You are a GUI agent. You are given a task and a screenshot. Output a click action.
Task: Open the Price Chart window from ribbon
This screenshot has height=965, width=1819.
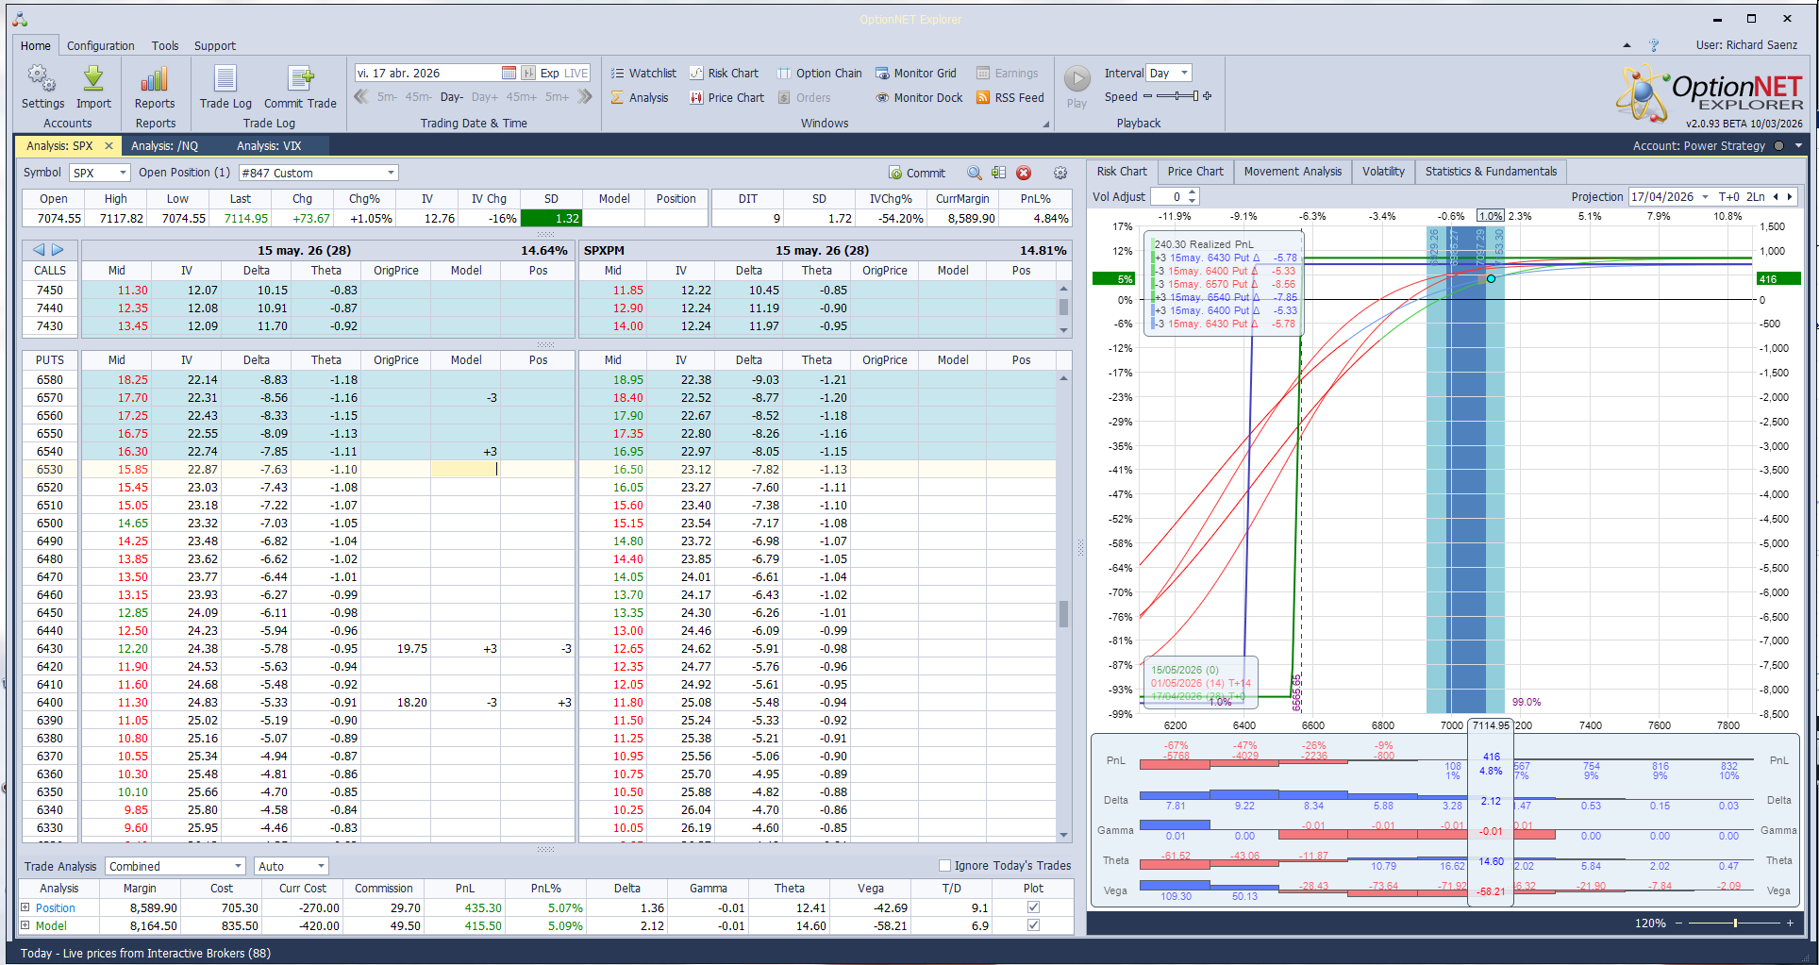click(726, 97)
